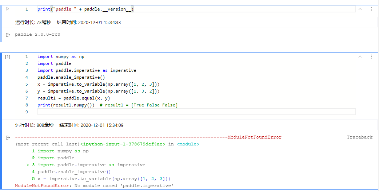Click the line defining y with to_variable
The image size is (379, 191).
pyautogui.click(x=99, y=91)
